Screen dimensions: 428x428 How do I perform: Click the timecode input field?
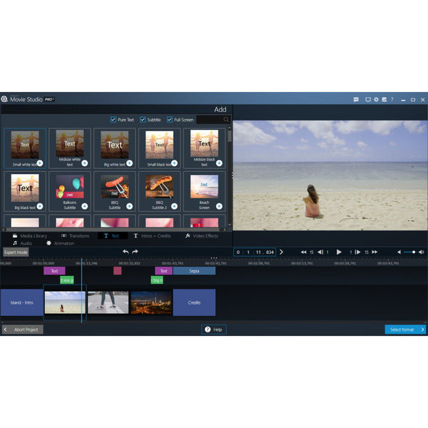[x=255, y=253]
